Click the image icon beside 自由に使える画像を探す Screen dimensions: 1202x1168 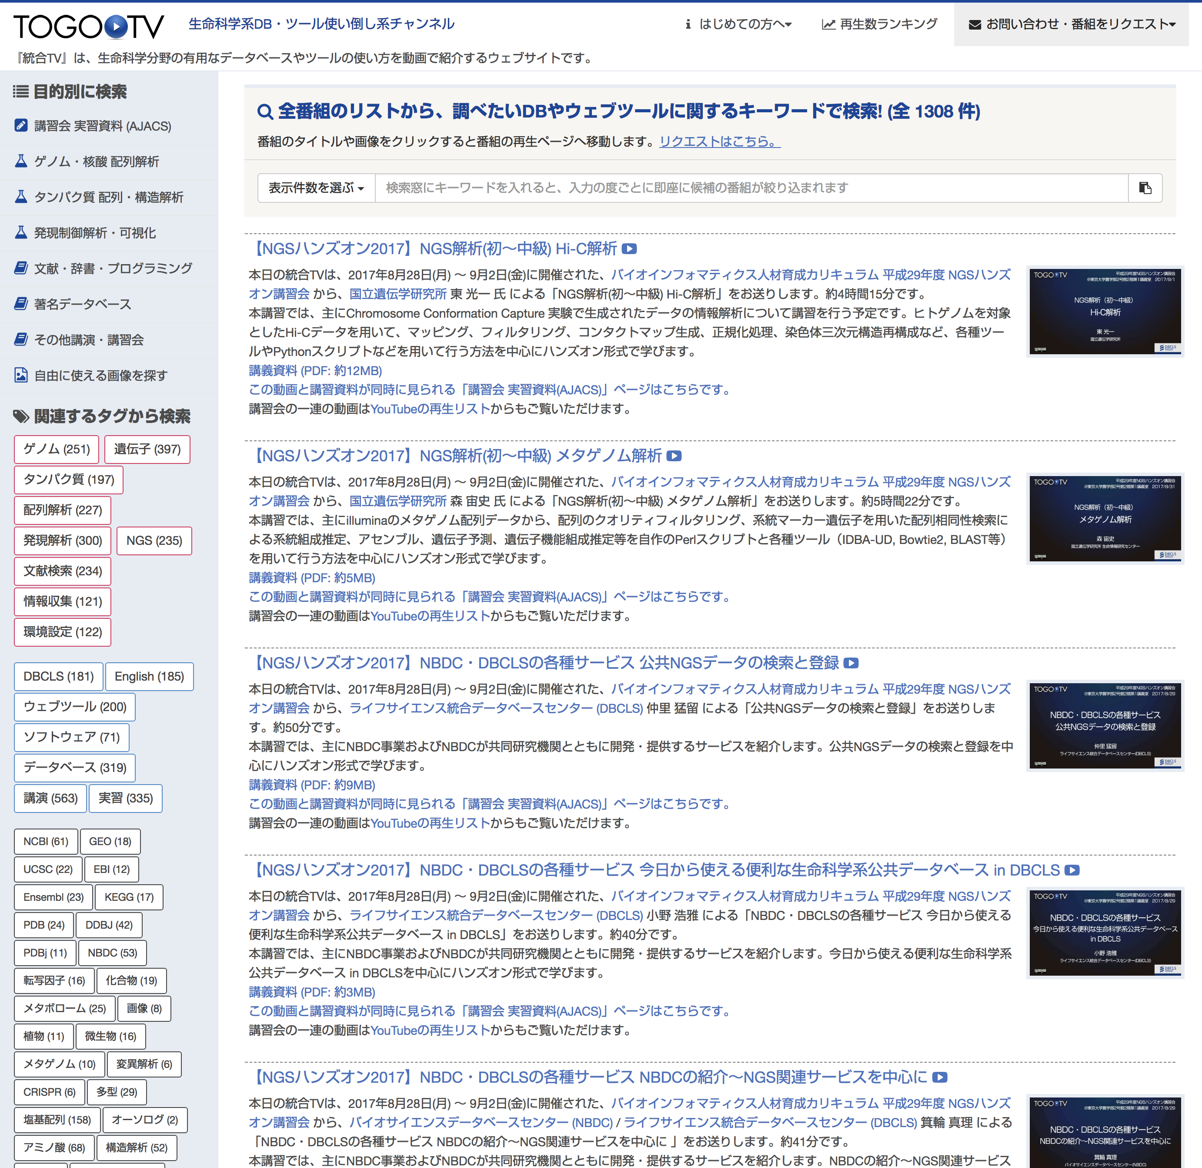20,376
